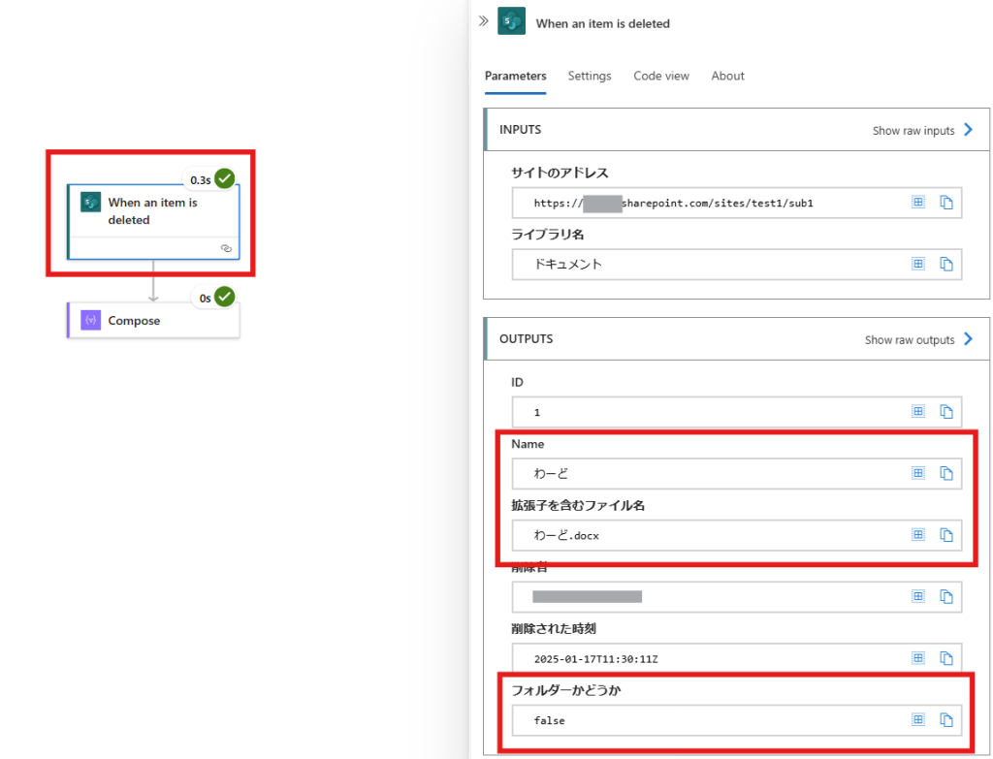Open the Code view tab
Image resolution: width=993 pixels, height=759 pixels.
[x=661, y=76]
